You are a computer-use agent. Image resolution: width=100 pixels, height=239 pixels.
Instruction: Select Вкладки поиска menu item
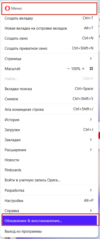49,89
